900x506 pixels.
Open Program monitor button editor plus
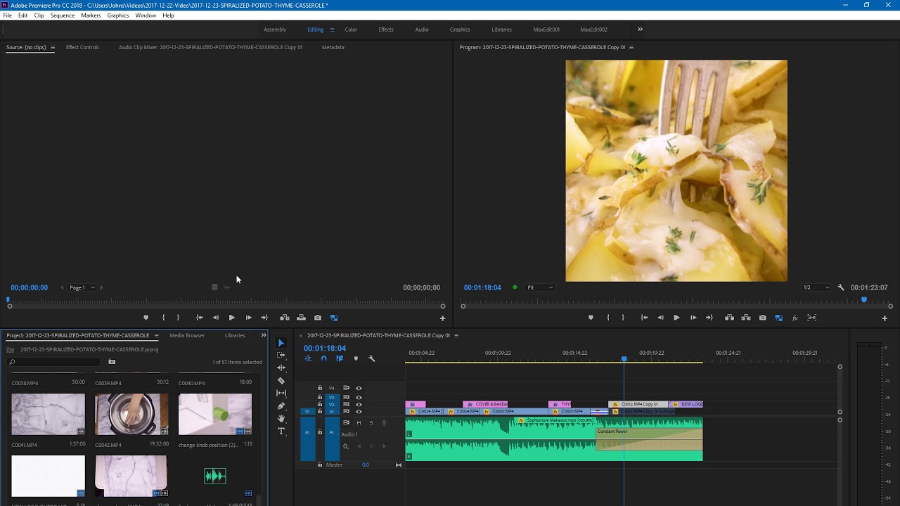[x=885, y=318]
